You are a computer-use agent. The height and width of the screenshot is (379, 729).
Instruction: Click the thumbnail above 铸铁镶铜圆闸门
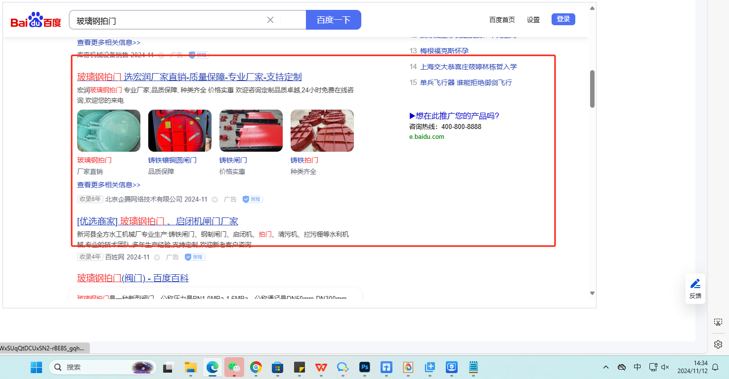[x=180, y=130]
